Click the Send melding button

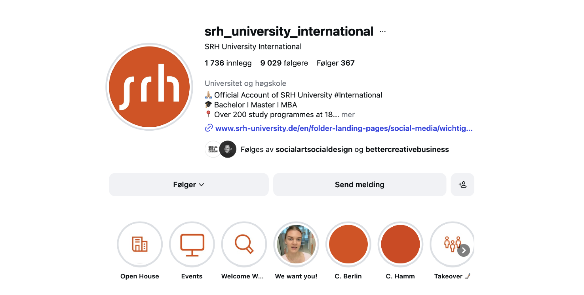coord(360,184)
